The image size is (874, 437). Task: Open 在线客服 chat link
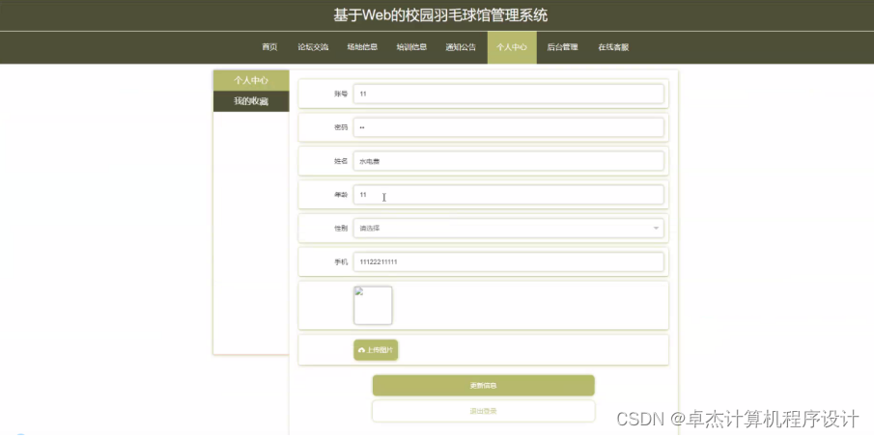[x=613, y=47]
